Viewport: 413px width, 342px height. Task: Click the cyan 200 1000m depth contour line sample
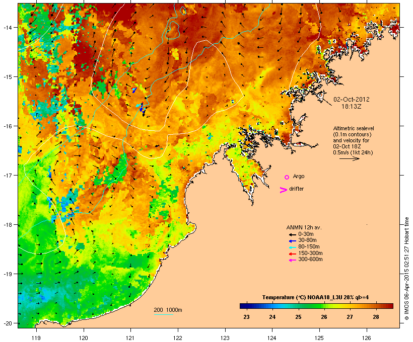[x=163, y=314]
